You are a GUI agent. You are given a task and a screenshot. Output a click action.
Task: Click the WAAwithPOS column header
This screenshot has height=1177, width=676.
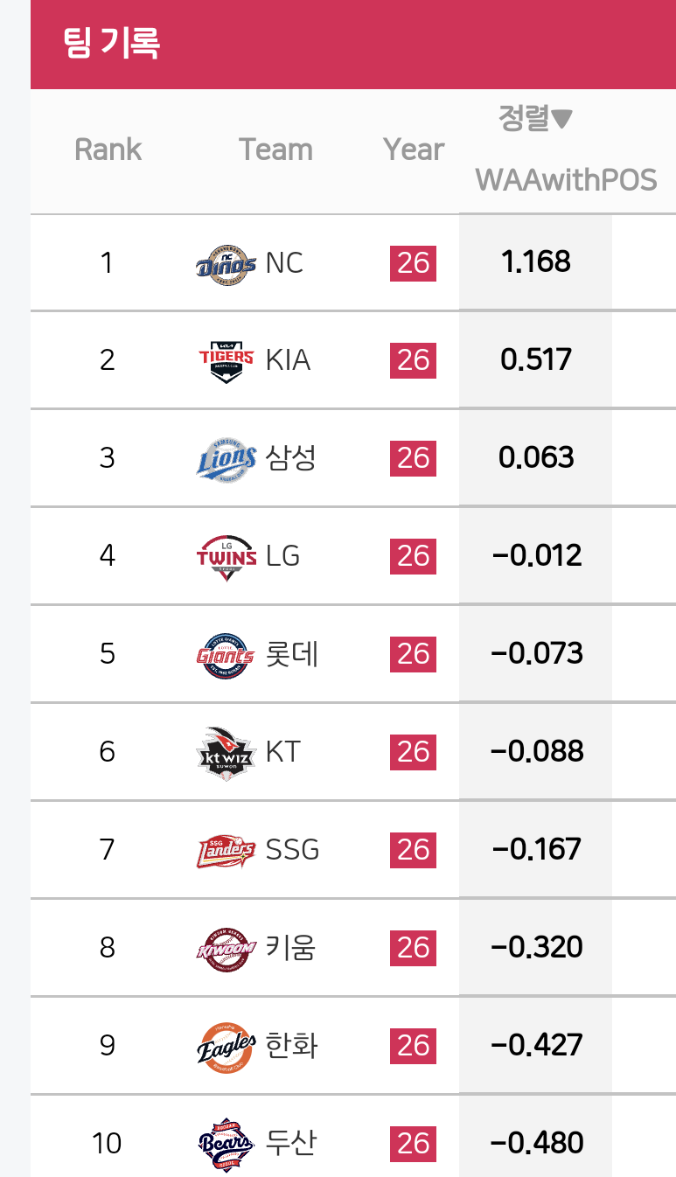pos(566,180)
